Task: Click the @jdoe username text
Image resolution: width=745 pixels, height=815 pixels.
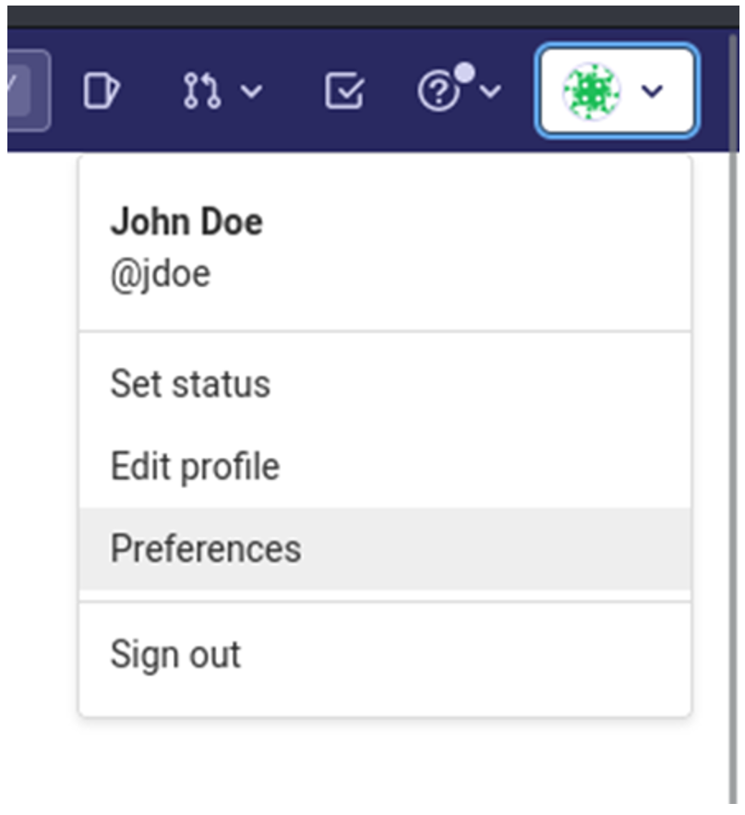Action: 160,273
